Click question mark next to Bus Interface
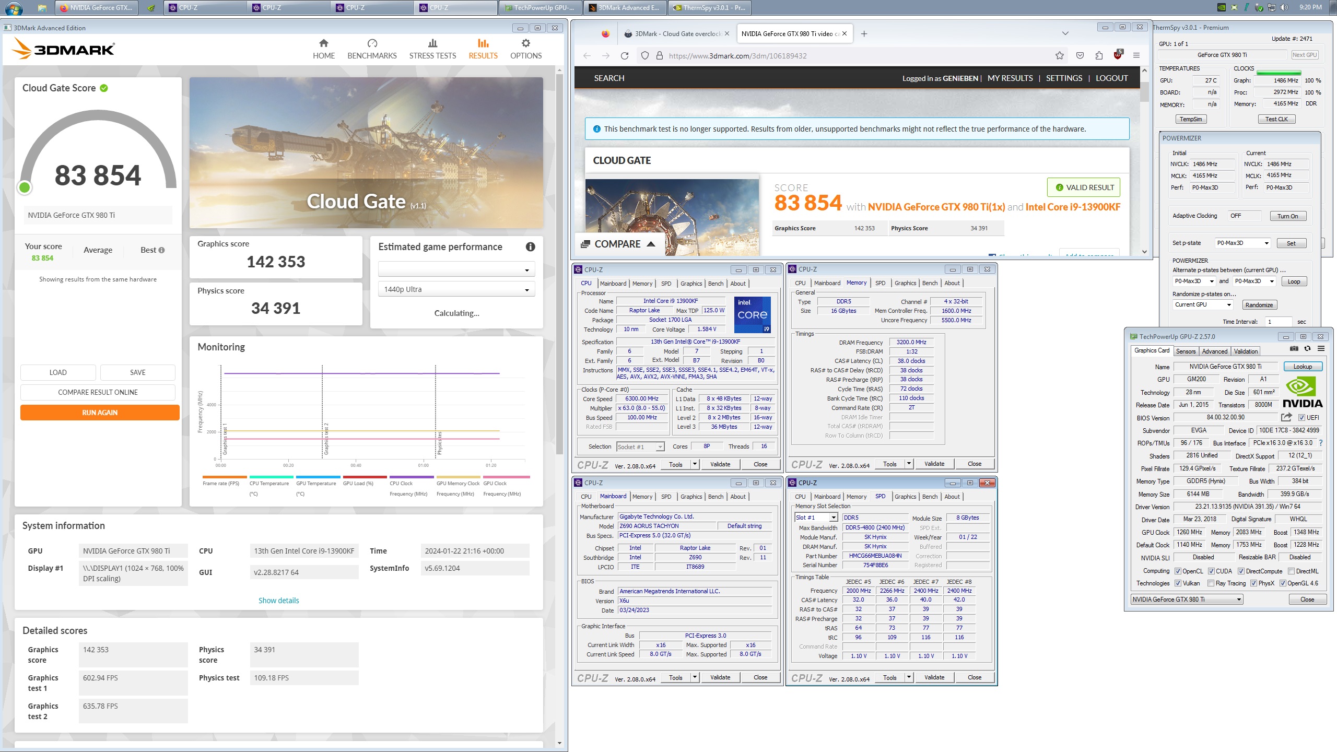The image size is (1337, 752). pos(1320,443)
